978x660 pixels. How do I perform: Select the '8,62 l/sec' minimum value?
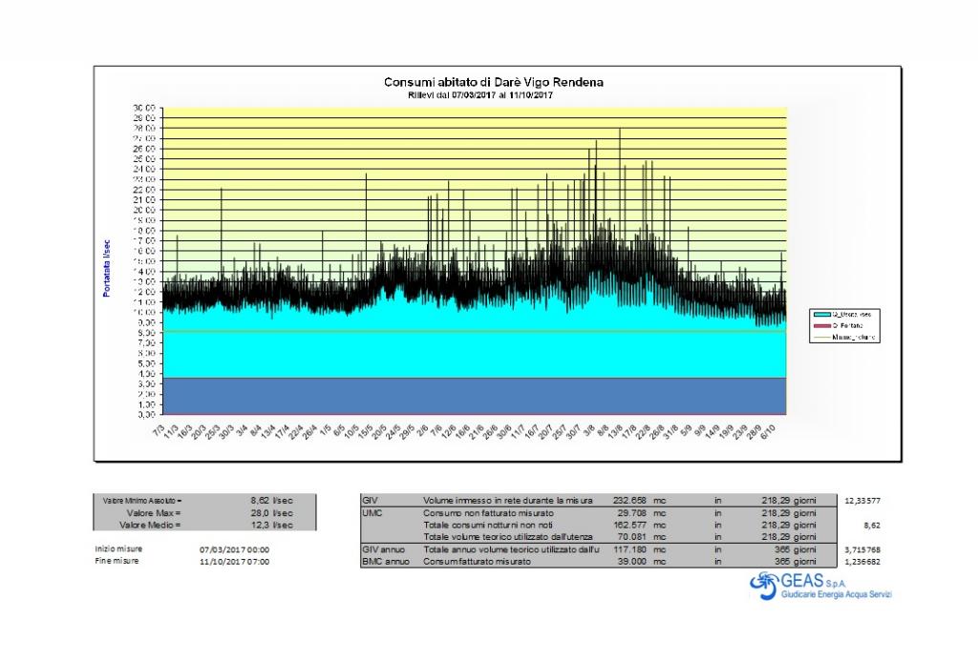271,501
